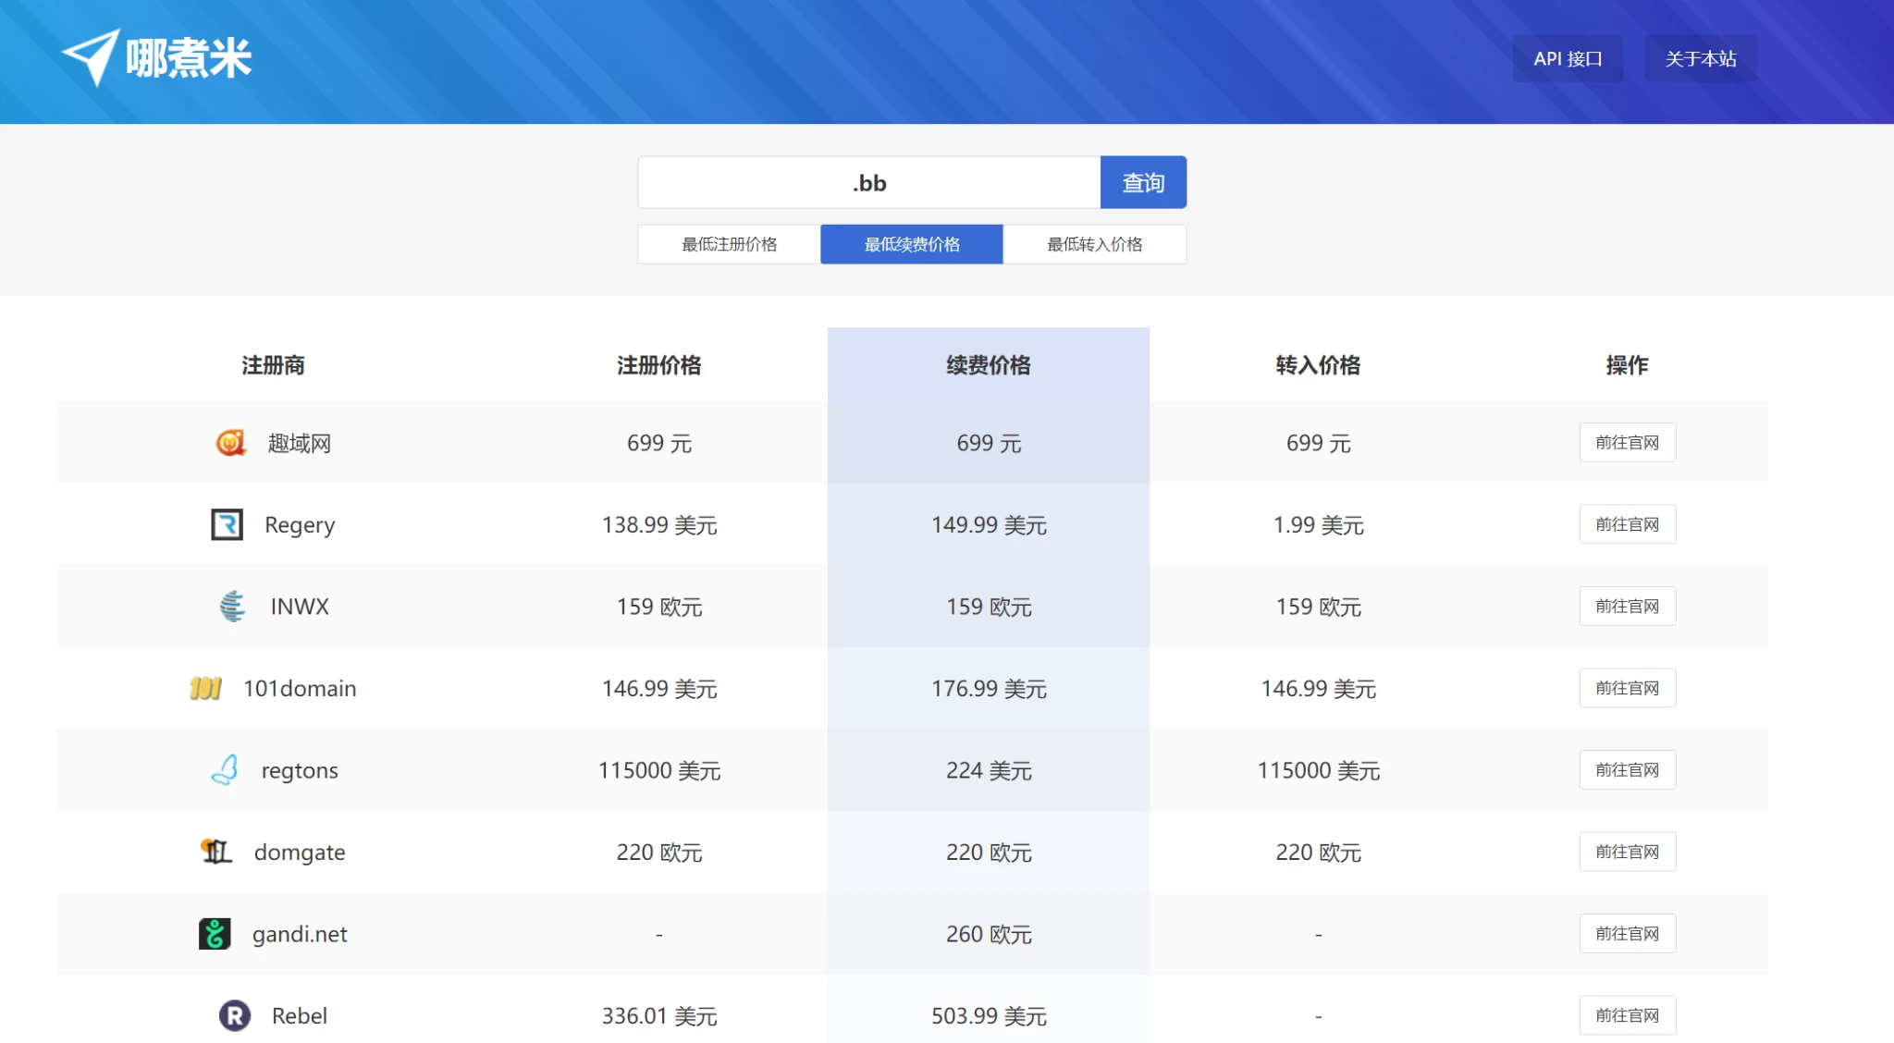Viewport: 1894px width, 1043px height.
Task: Click the regtons logo icon
Action: 225,769
